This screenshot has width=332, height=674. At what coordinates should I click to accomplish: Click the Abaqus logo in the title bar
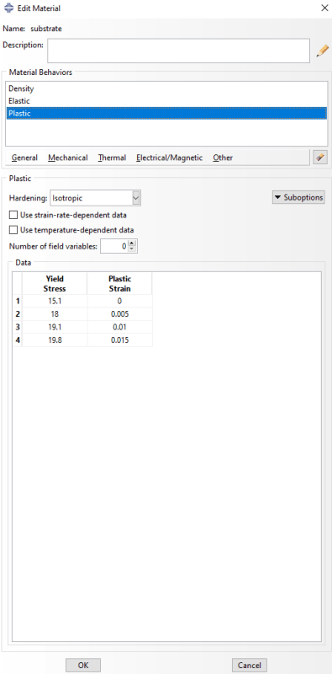tap(9, 8)
